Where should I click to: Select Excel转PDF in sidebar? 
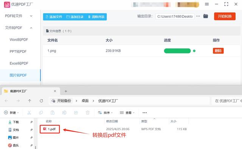(19, 63)
